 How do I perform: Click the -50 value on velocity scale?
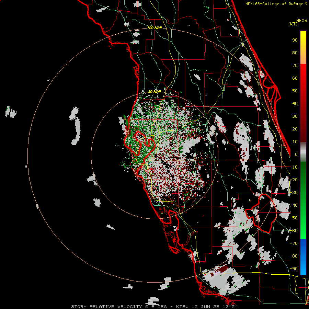(x=294, y=218)
